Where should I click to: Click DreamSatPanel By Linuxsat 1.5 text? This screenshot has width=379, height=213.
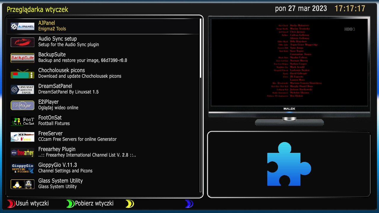pyautogui.click(x=68, y=92)
